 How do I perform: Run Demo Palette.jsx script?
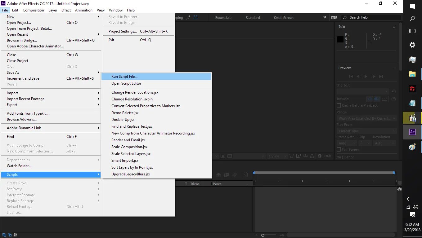156,113
